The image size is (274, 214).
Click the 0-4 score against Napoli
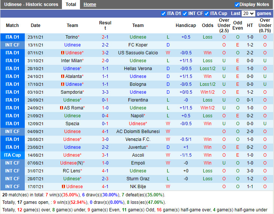coord(105,116)
